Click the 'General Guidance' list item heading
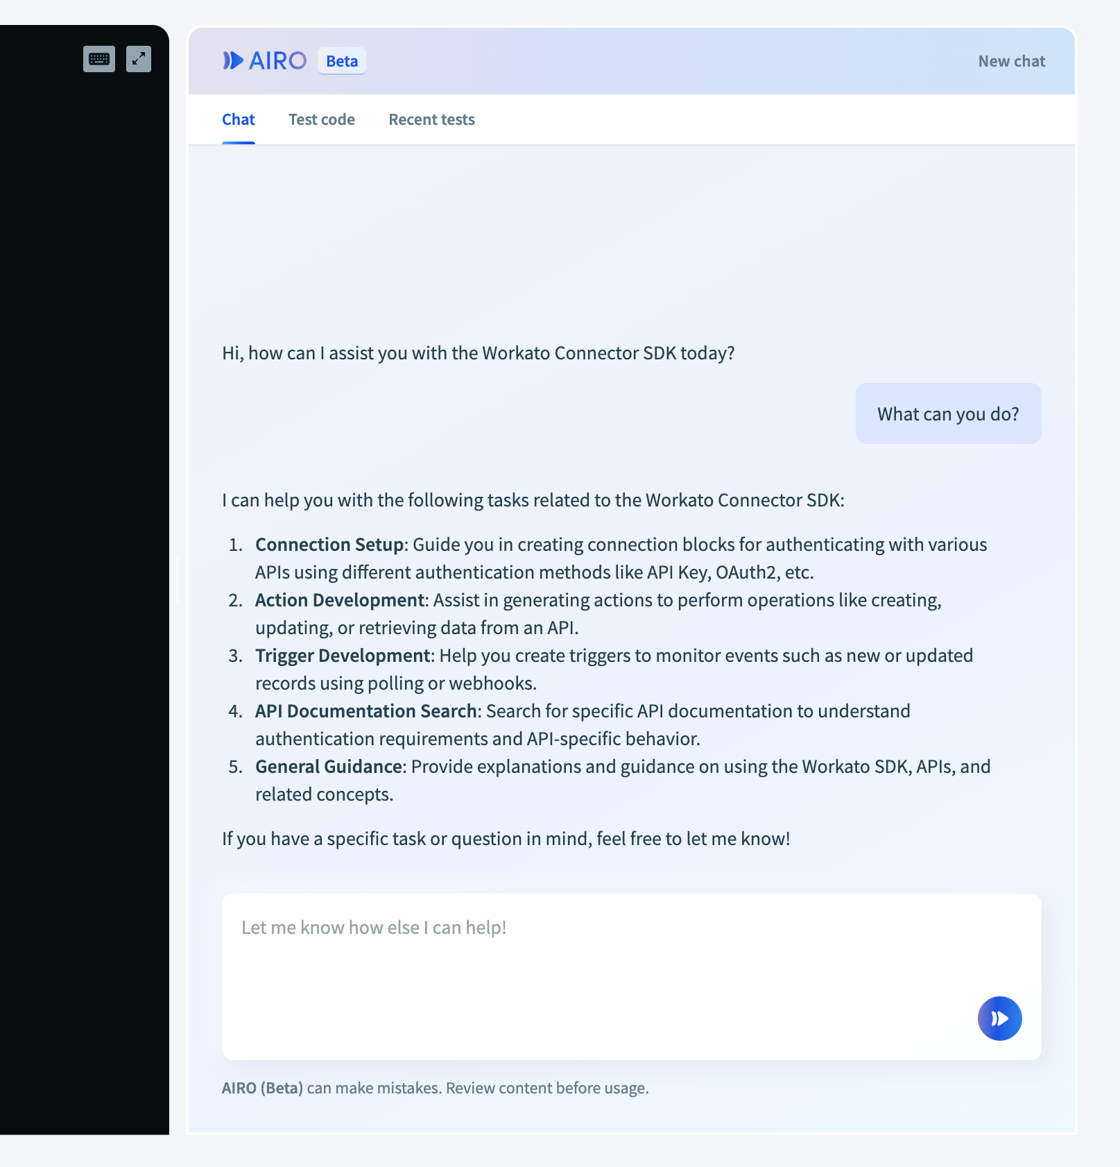 [x=329, y=767]
